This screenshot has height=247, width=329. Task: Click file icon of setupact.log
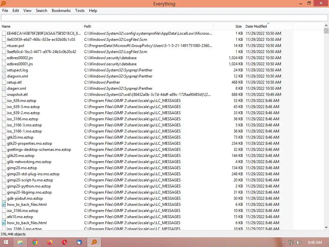tap(4, 70)
